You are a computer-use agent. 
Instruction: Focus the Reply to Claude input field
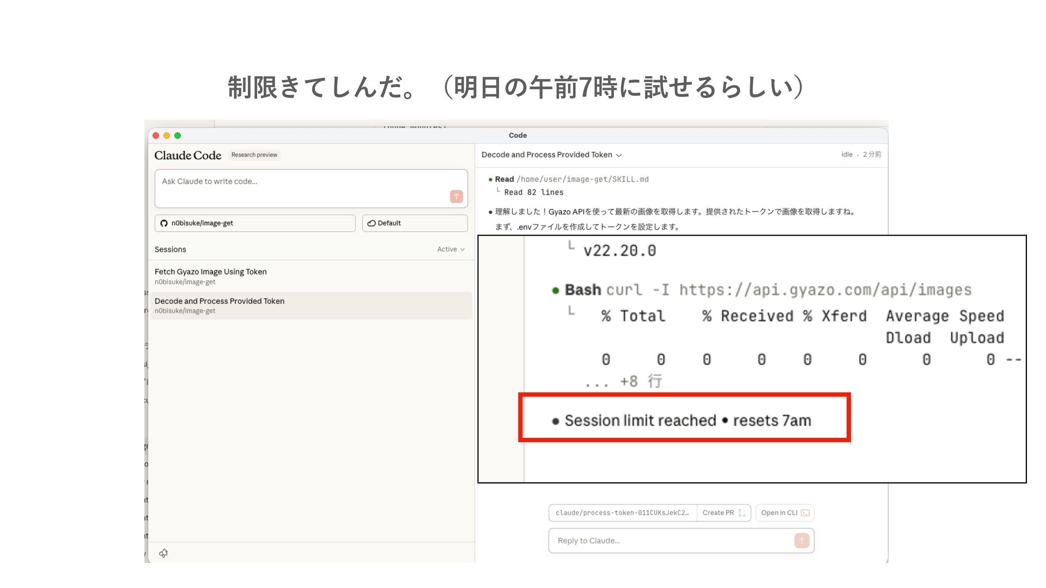[670, 541]
